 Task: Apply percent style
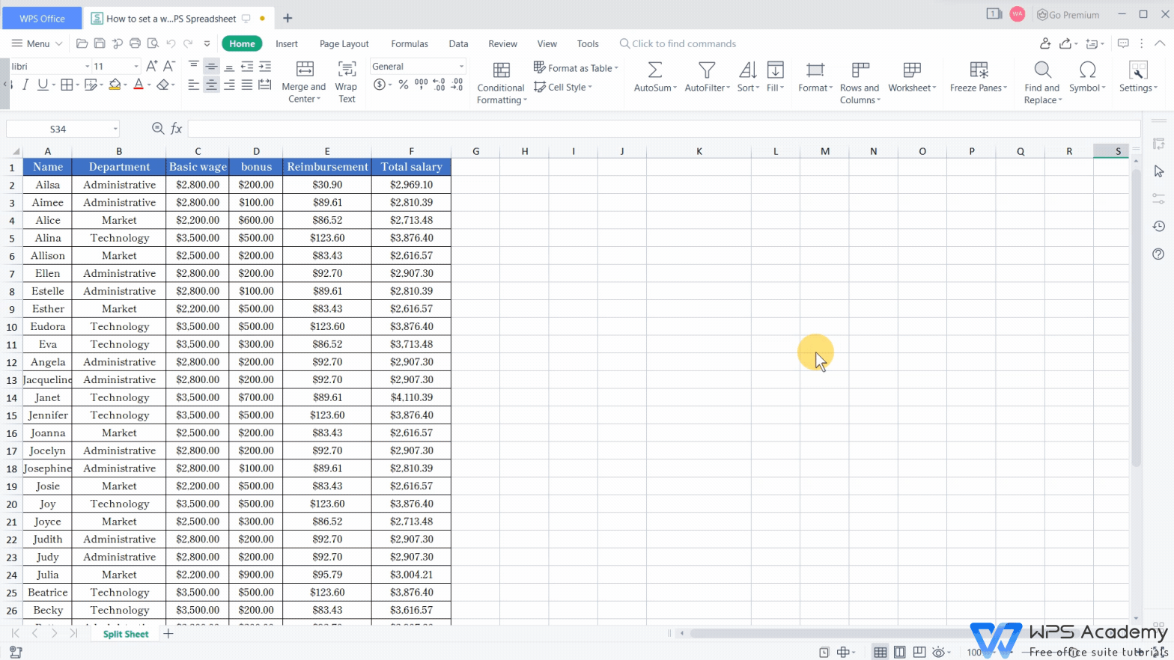pyautogui.click(x=404, y=85)
